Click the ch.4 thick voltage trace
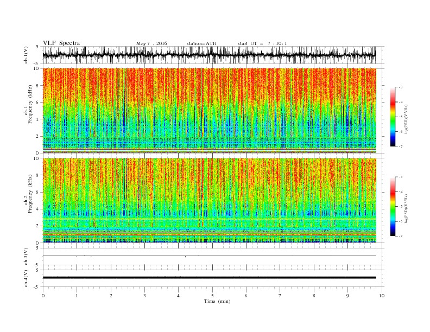 [209, 278]
